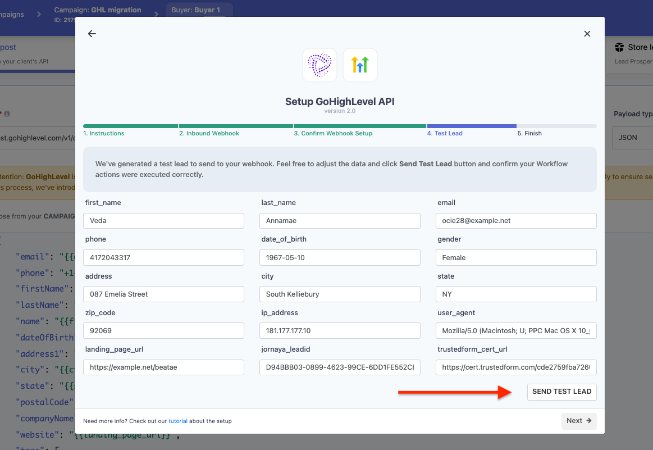The height and width of the screenshot is (450, 653).
Task: Edit the trustedform_cert_url field
Action: pos(516,367)
